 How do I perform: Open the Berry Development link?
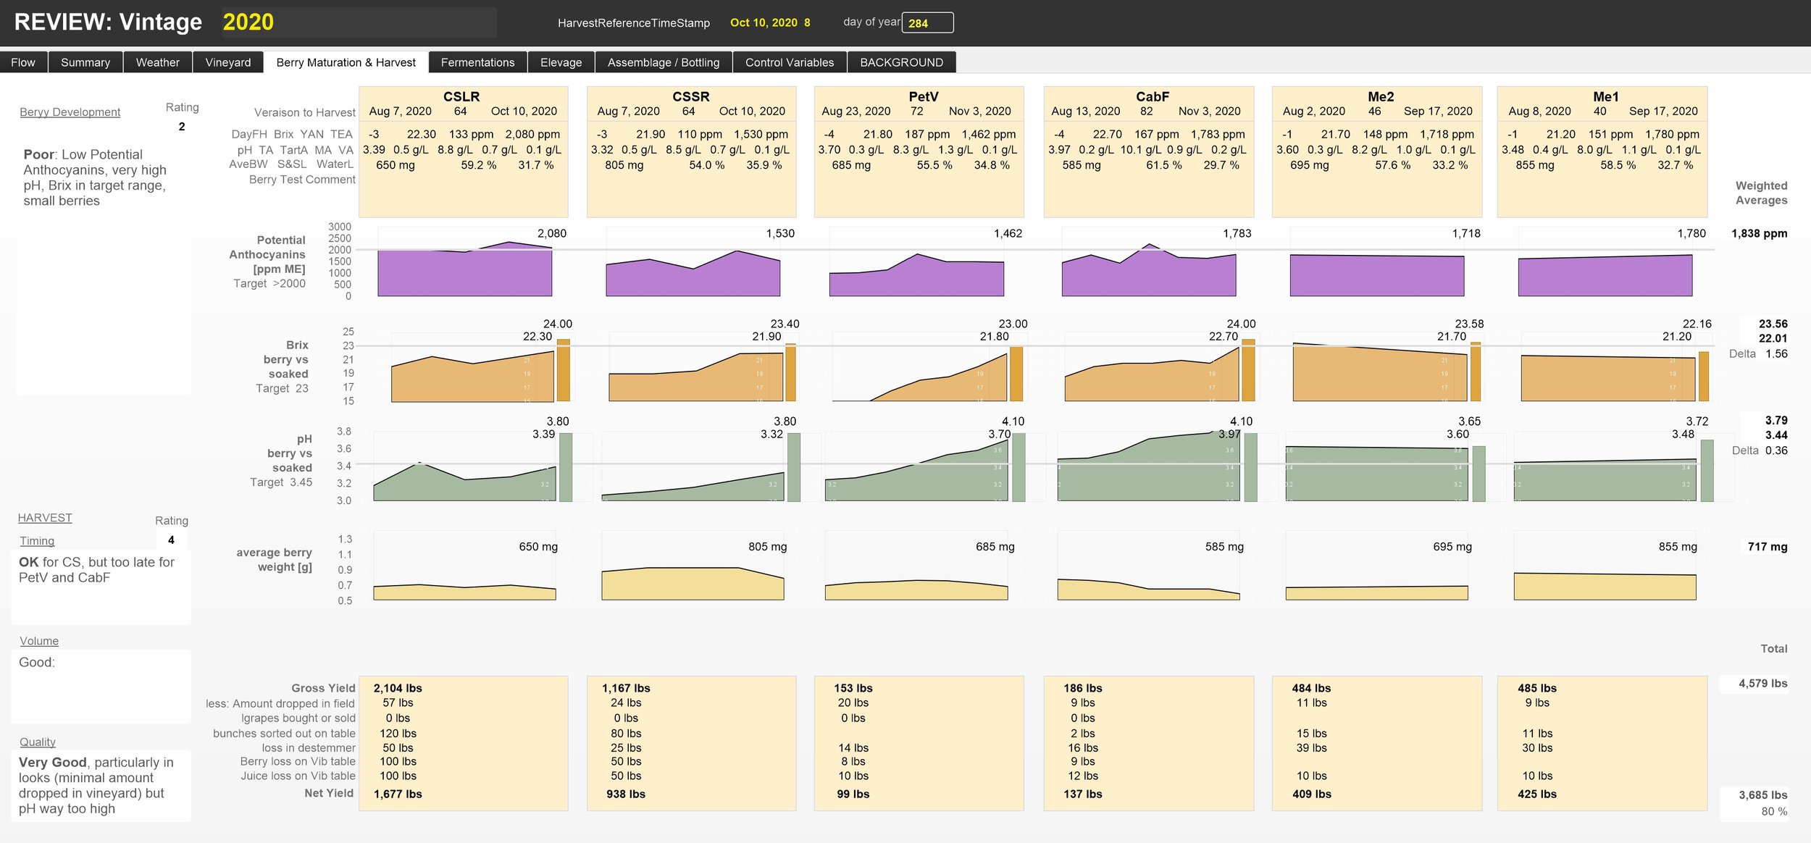(70, 112)
